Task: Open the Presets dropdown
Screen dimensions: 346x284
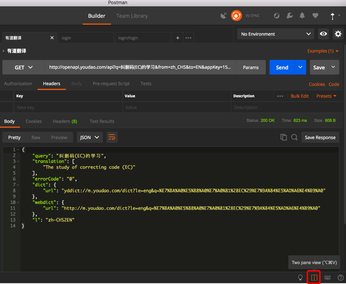Action: [327, 96]
